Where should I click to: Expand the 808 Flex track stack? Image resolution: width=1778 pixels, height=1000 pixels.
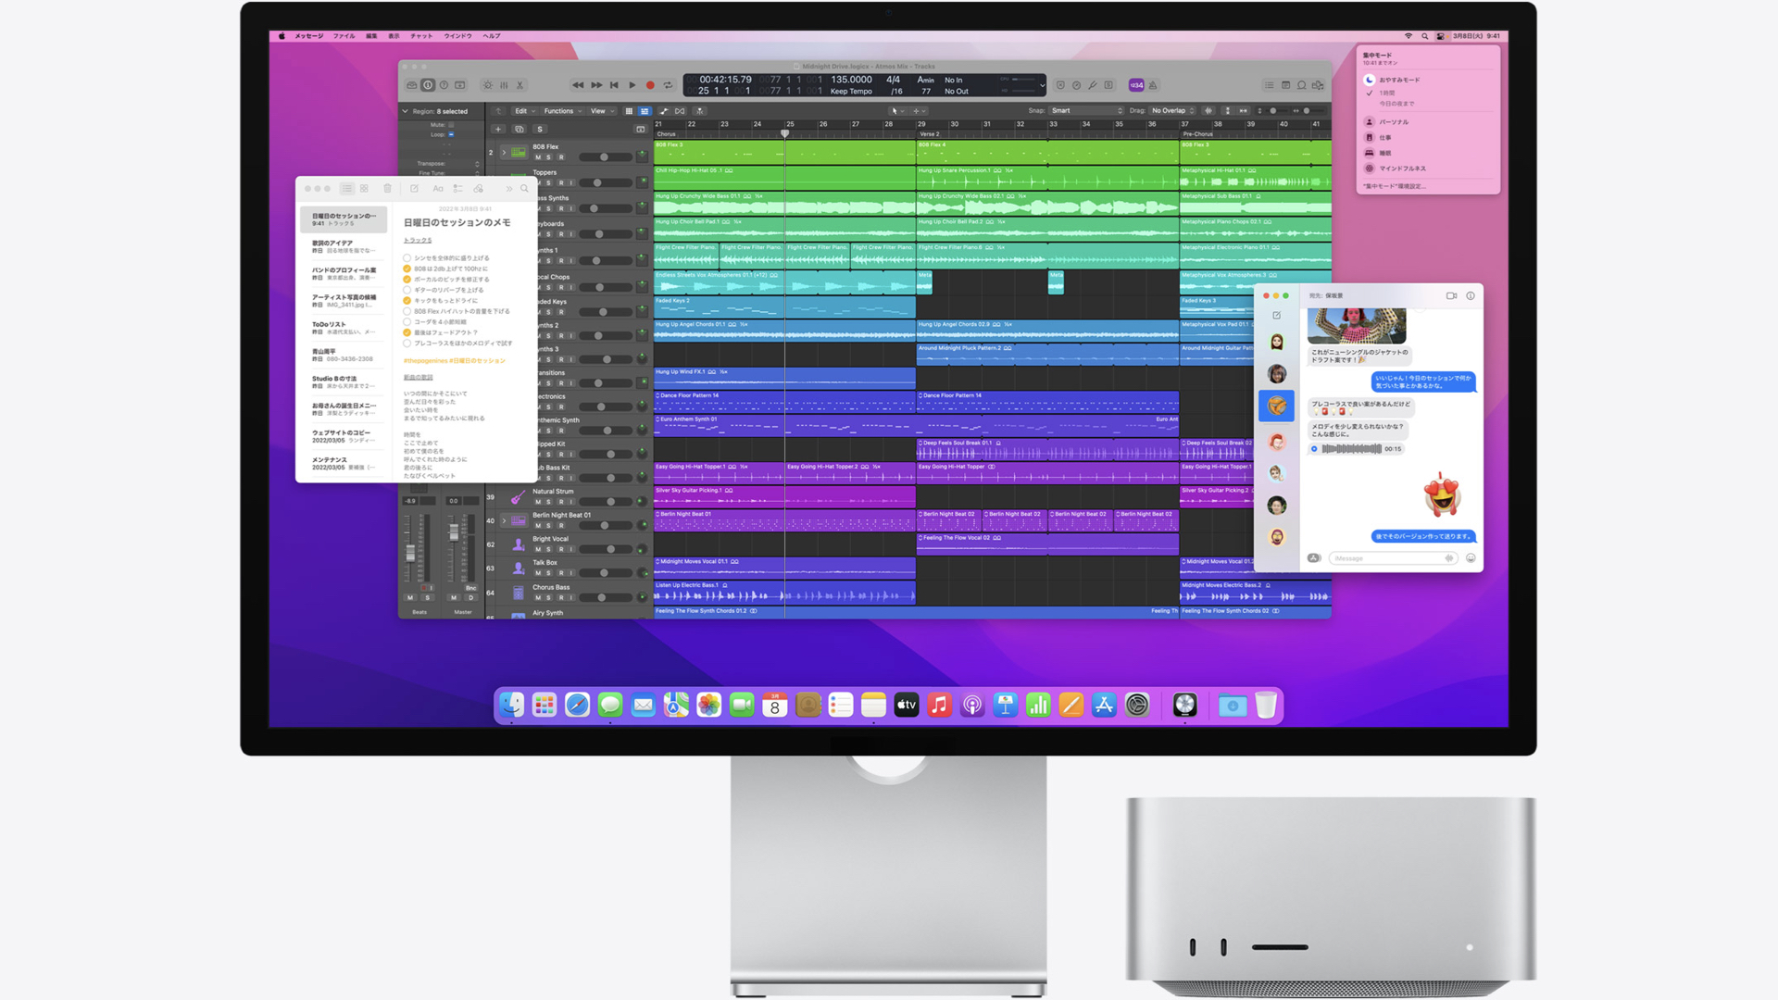pyautogui.click(x=504, y=152)
